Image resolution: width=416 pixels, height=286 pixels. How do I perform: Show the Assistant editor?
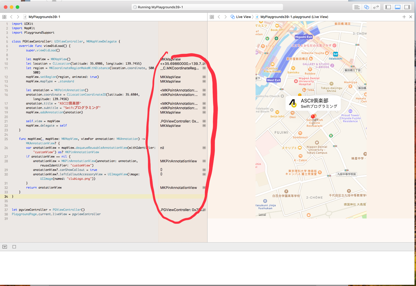click(x=366, y=7)
